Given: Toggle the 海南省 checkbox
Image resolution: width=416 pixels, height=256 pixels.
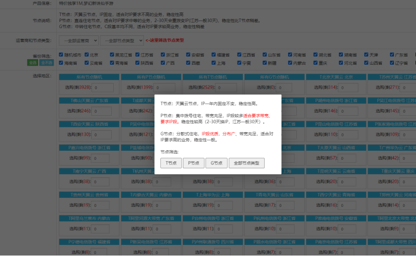Looking at the screenshot, I should coord(62,63).
